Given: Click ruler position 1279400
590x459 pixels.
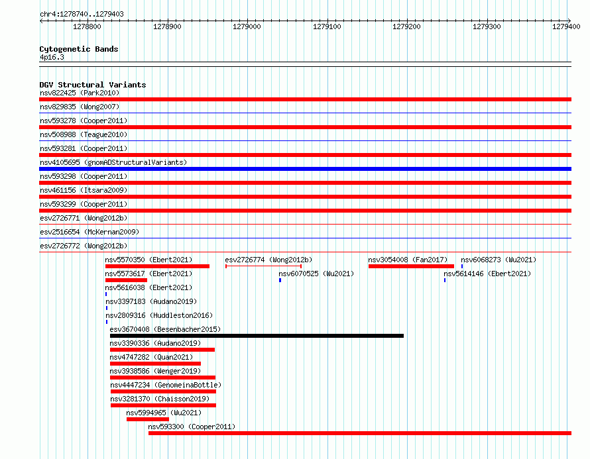Looking at the screenshot, I should point(566,26).
